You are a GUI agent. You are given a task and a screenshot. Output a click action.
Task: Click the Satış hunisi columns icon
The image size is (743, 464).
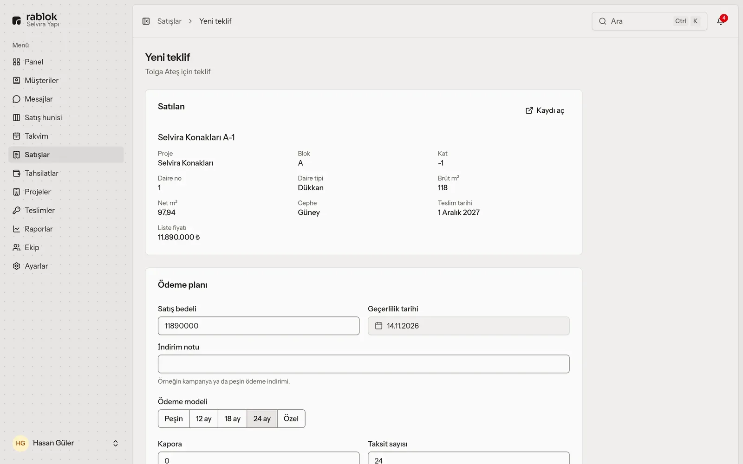(x=17, y=117)
